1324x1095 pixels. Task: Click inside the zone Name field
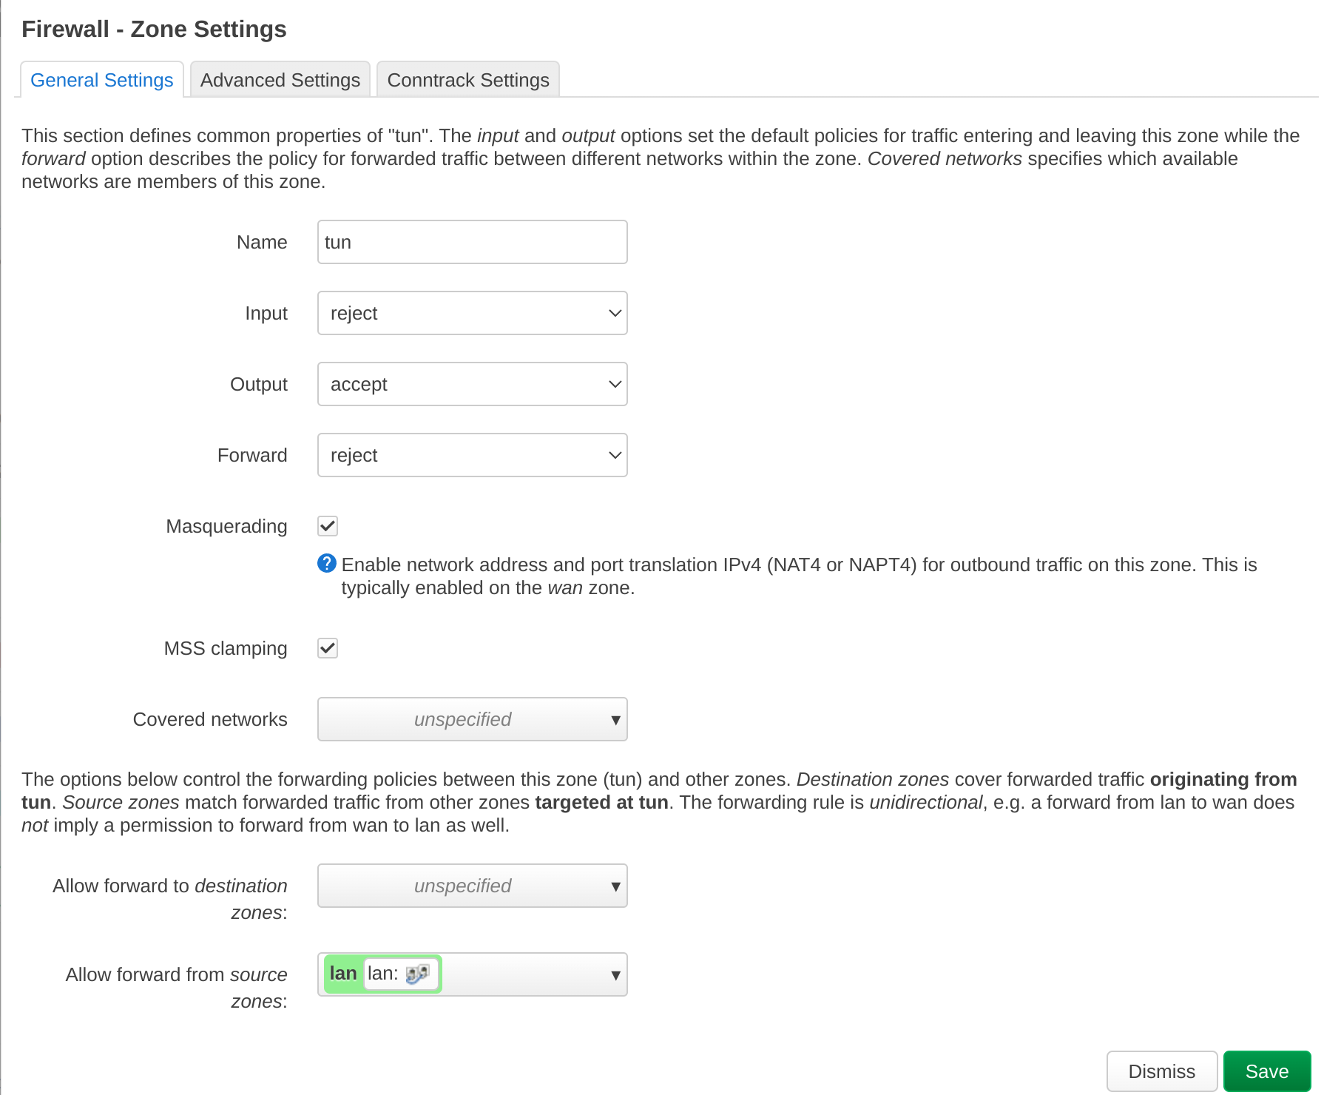coord(472,241)
